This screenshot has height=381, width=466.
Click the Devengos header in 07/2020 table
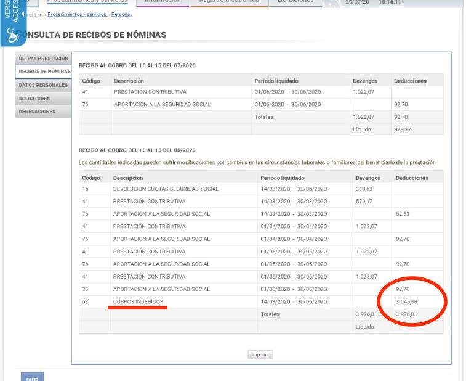365,81
